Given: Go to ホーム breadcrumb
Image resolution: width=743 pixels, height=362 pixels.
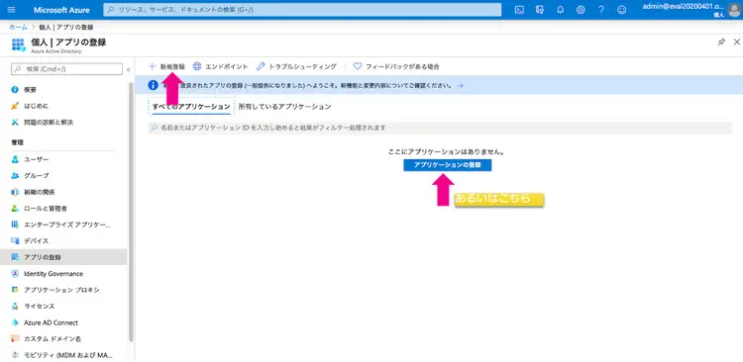Looking at the screenshot, I should click(x=18, y=27).
